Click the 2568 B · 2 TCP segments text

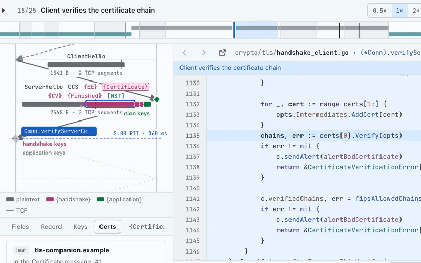pos(86,112)
